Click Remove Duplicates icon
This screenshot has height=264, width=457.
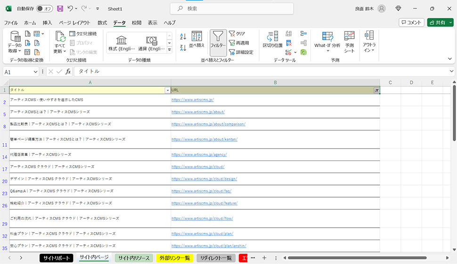[x=289, y=43]
